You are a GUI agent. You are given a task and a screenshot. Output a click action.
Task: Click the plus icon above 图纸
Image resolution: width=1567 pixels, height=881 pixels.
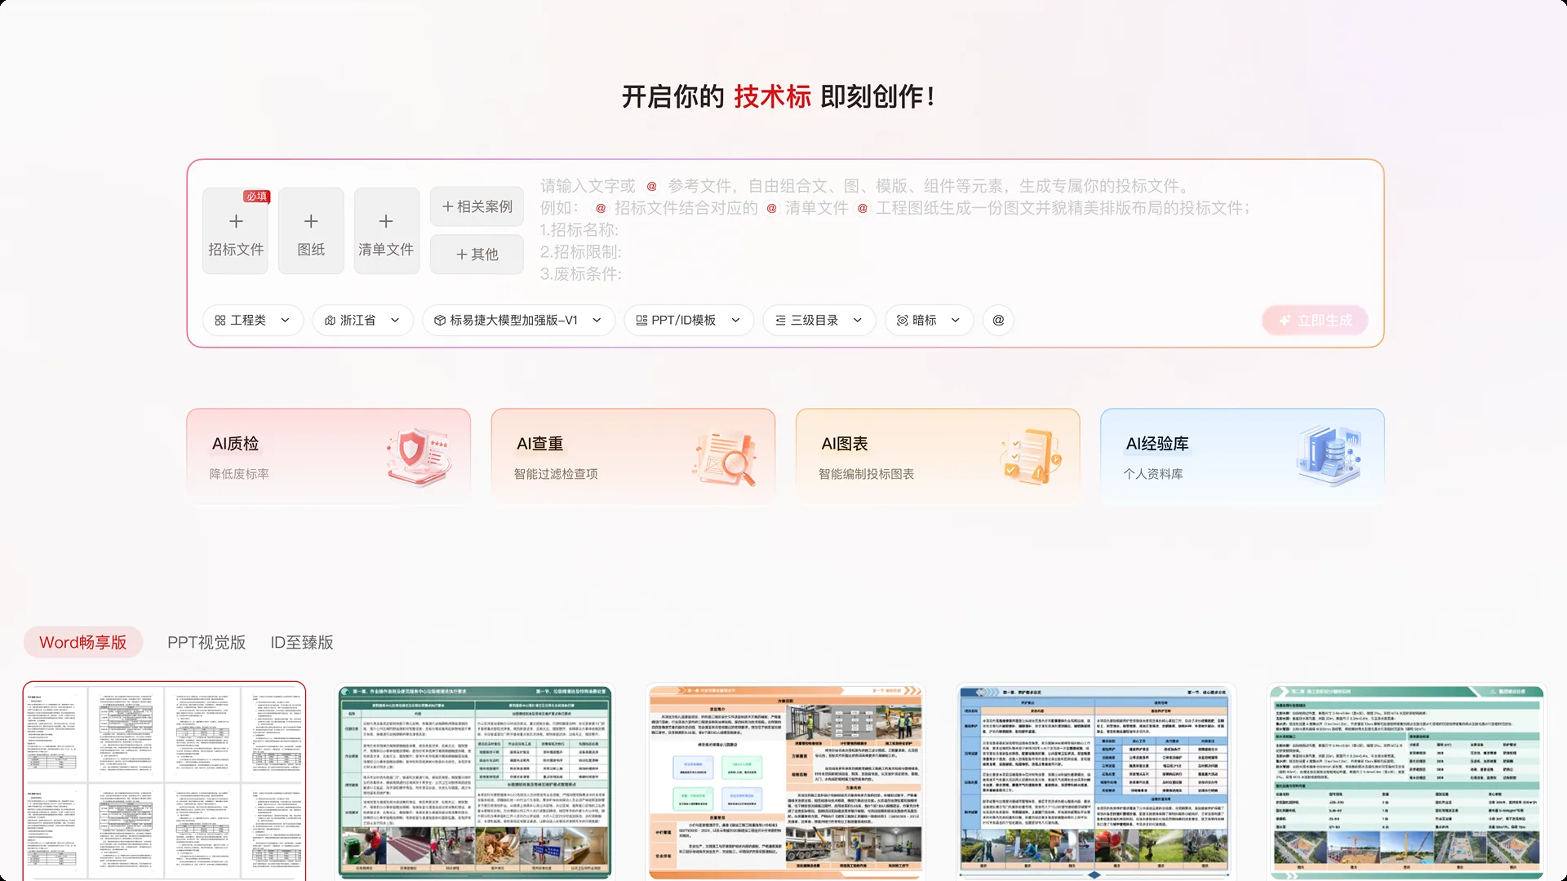click(x=311, y=221)
